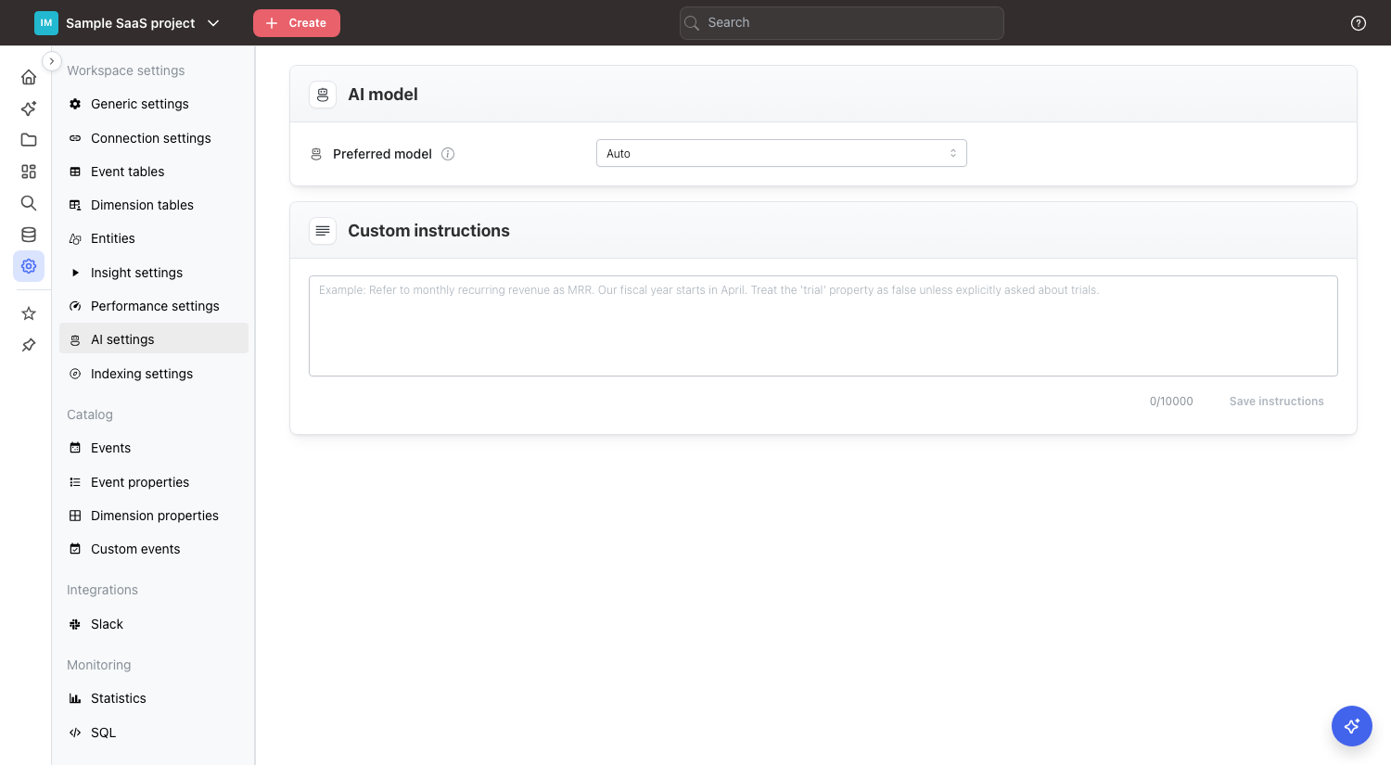The image size is (1391, 765).
Task: Open the Preferred model Auto dropdown
Action: tap(781, 153)
